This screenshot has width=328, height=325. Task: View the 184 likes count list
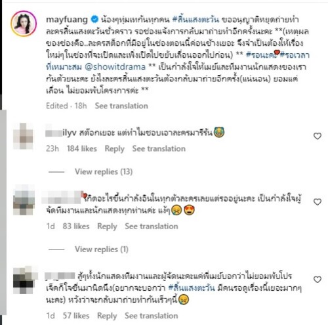pyautogui.click(x=82, y=149)
